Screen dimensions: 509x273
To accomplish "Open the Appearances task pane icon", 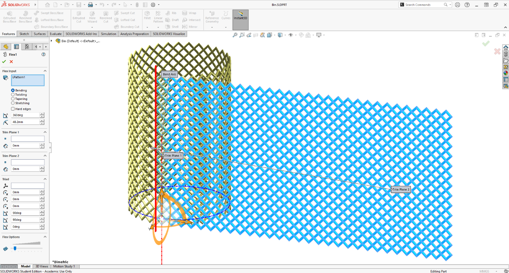I will 506,73.
